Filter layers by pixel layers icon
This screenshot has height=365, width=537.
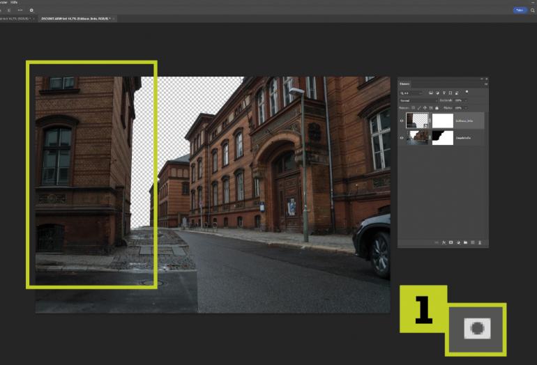[431, 93]
